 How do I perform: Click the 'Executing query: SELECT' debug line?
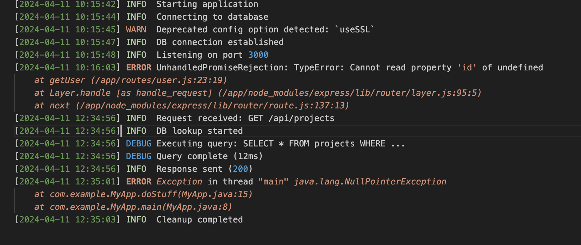[281, 144]
